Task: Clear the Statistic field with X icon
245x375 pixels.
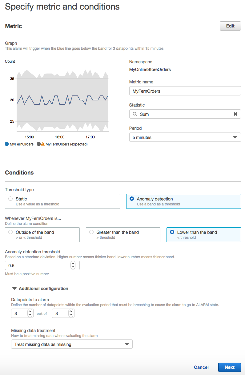Action: (235, 114)
